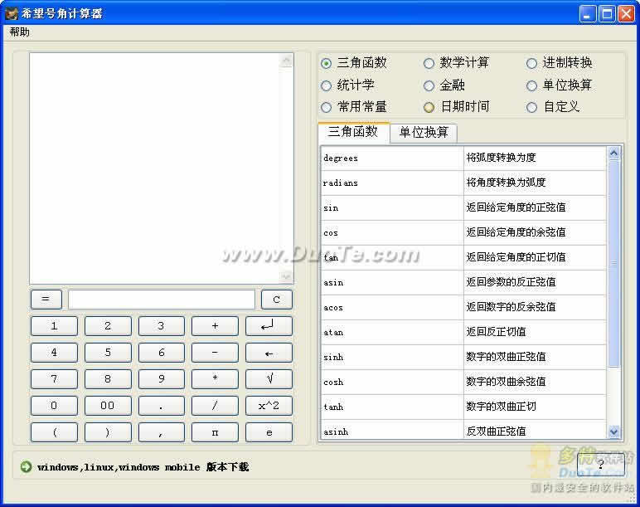Switch to the 单位换算 tab

pos(423,133)
